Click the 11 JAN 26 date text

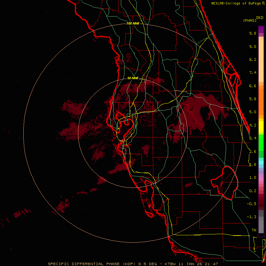190,264
